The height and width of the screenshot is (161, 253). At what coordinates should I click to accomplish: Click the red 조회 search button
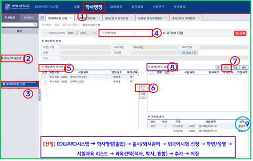pos(240,33)
